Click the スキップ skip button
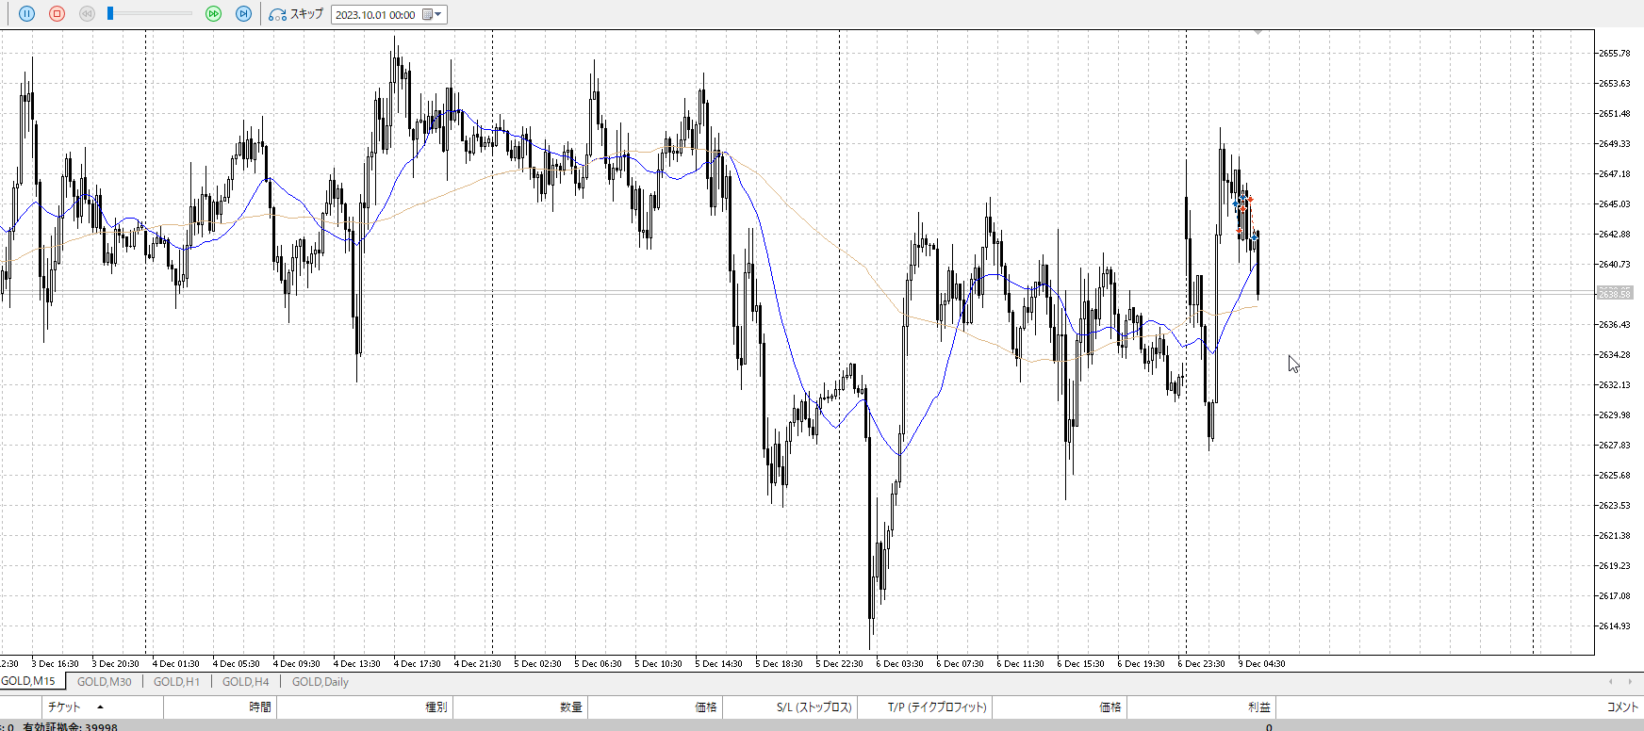1644x731 pixels. point(296,14)
